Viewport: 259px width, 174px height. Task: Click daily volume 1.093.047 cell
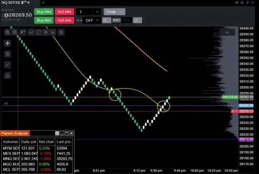(29, 154)
